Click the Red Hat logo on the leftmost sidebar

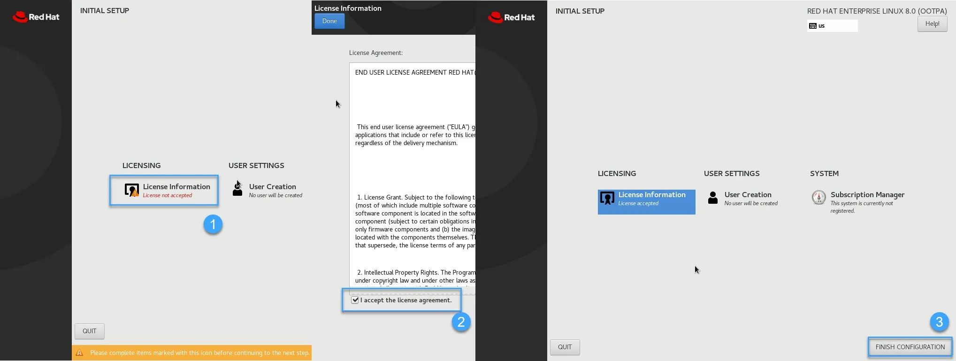point(36,17)
